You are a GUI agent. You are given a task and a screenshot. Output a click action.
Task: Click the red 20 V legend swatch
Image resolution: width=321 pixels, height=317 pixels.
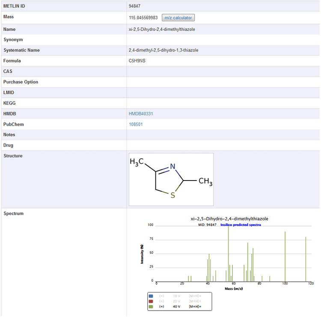click(x=150, y=301)
